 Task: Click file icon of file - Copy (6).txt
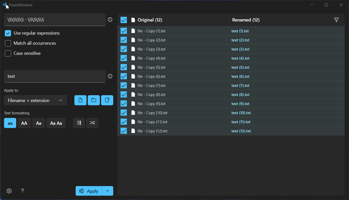pyautogui.click(x=133, y=77)
